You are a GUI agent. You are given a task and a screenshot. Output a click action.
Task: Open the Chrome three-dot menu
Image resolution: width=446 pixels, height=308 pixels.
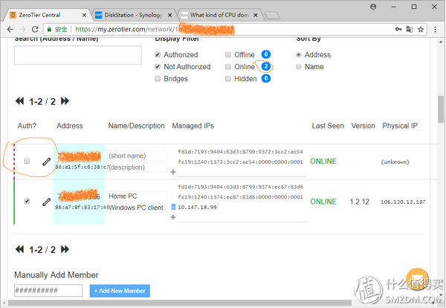(435, 29)
